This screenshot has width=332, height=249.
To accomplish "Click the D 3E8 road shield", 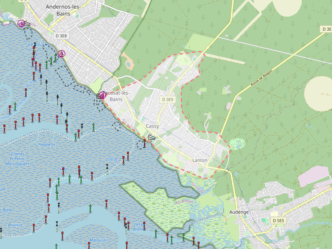I will [61, 36].
